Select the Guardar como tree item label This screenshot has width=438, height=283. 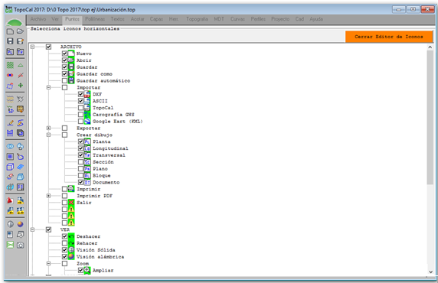[x=94, y=74]
